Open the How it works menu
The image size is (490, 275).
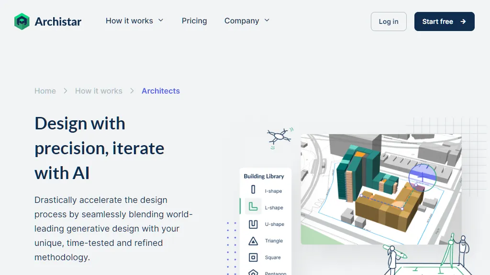coord(134,21)
